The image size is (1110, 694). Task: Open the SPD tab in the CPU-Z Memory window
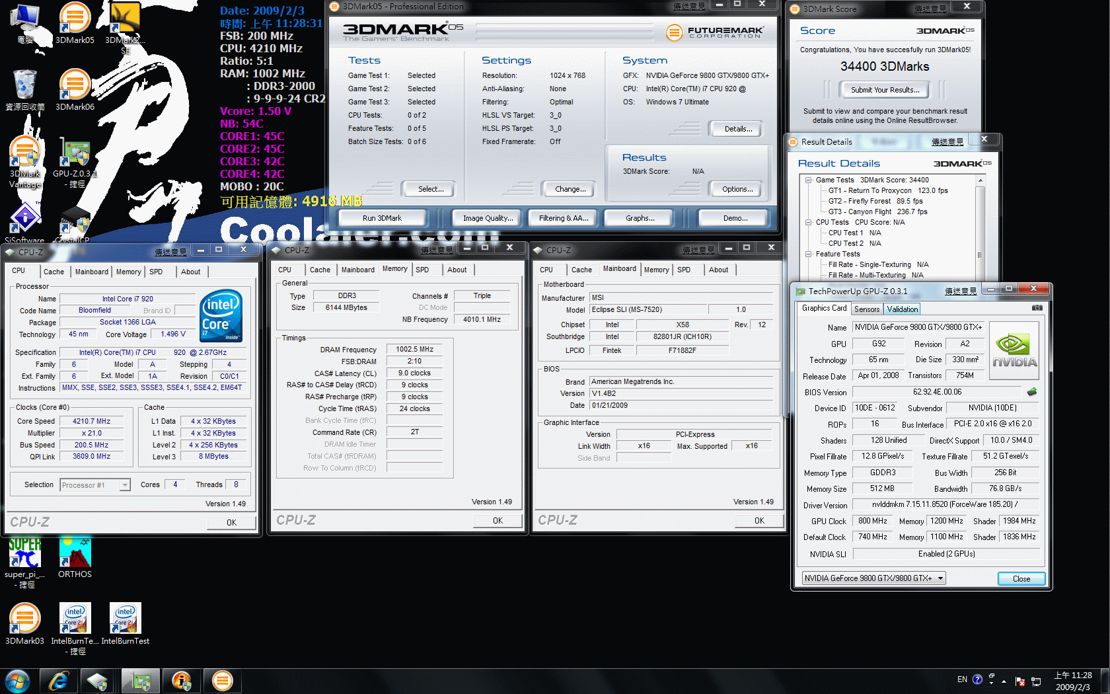(x=422, y=270)
